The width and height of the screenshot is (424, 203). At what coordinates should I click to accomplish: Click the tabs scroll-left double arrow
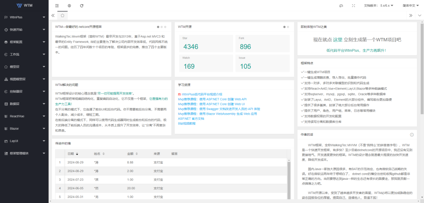[53, 15]
